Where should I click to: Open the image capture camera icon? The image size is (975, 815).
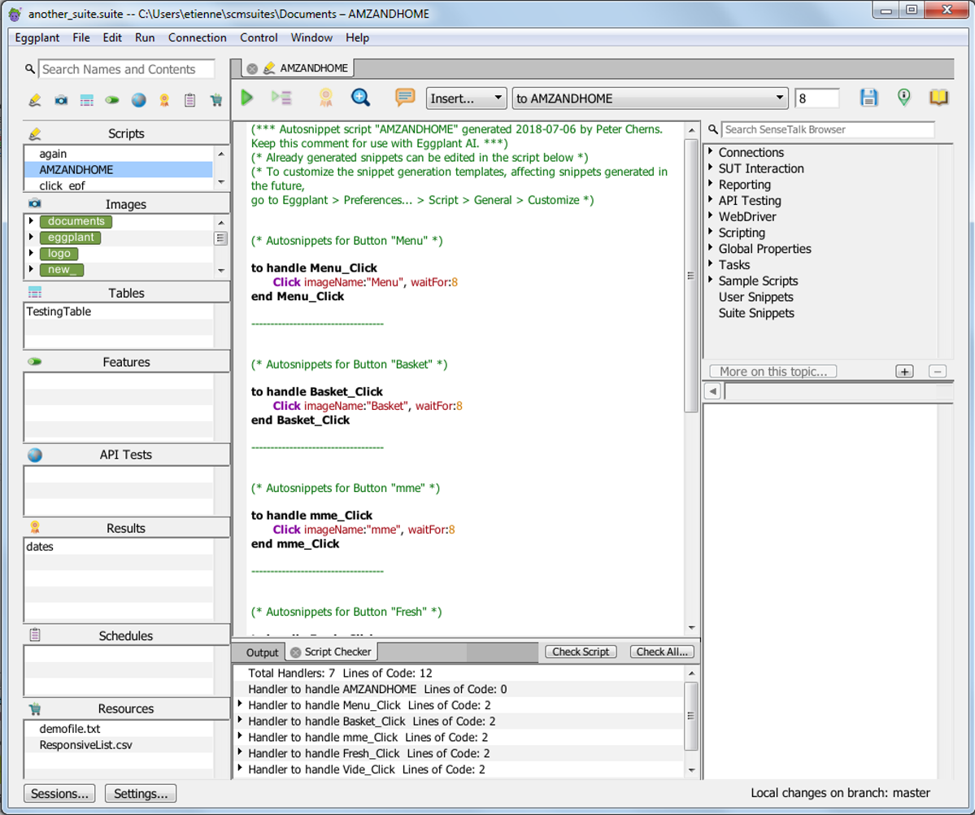coord(61,99)
